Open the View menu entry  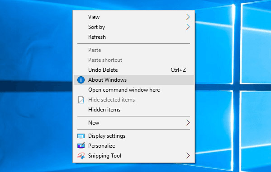click(133, 17)
